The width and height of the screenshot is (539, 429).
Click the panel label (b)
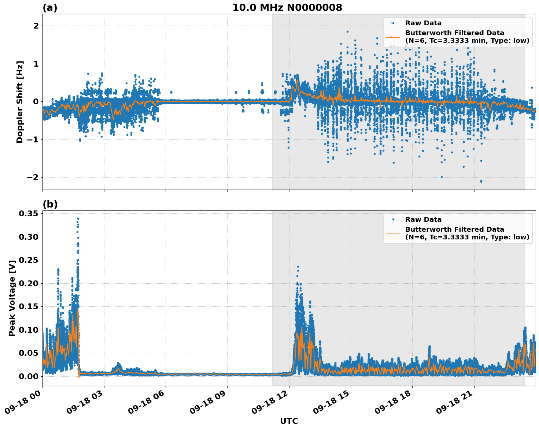[x=50, y=204]
